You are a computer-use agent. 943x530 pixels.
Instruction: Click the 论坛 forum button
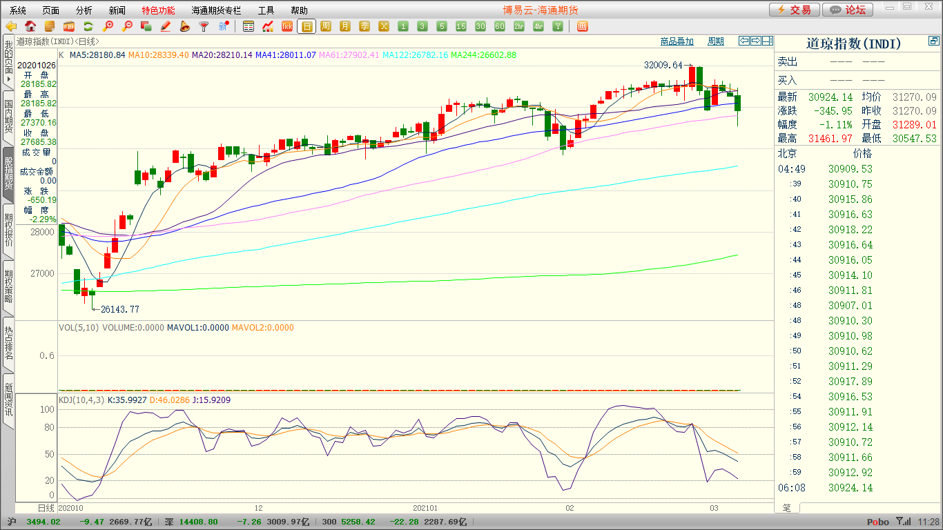(848, 10)
